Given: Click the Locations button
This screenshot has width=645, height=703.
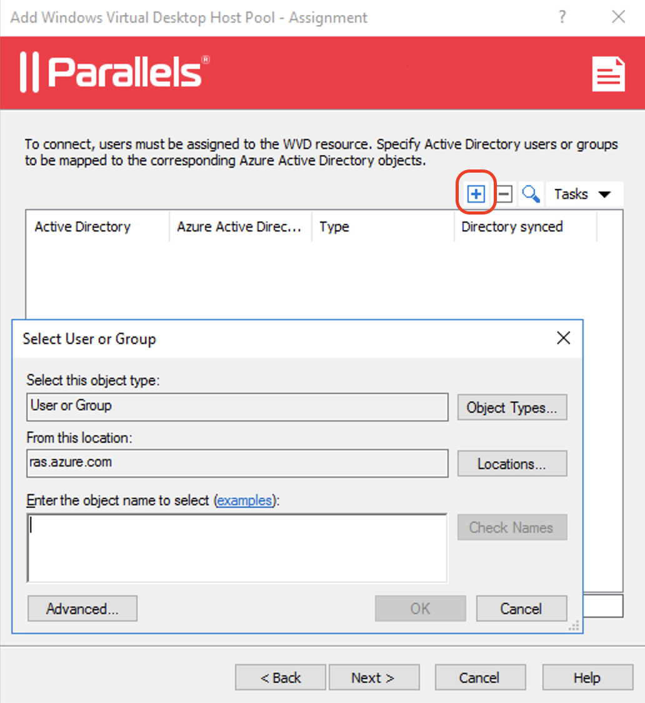Looking at the screenshot, I should [x=512, y=464].
